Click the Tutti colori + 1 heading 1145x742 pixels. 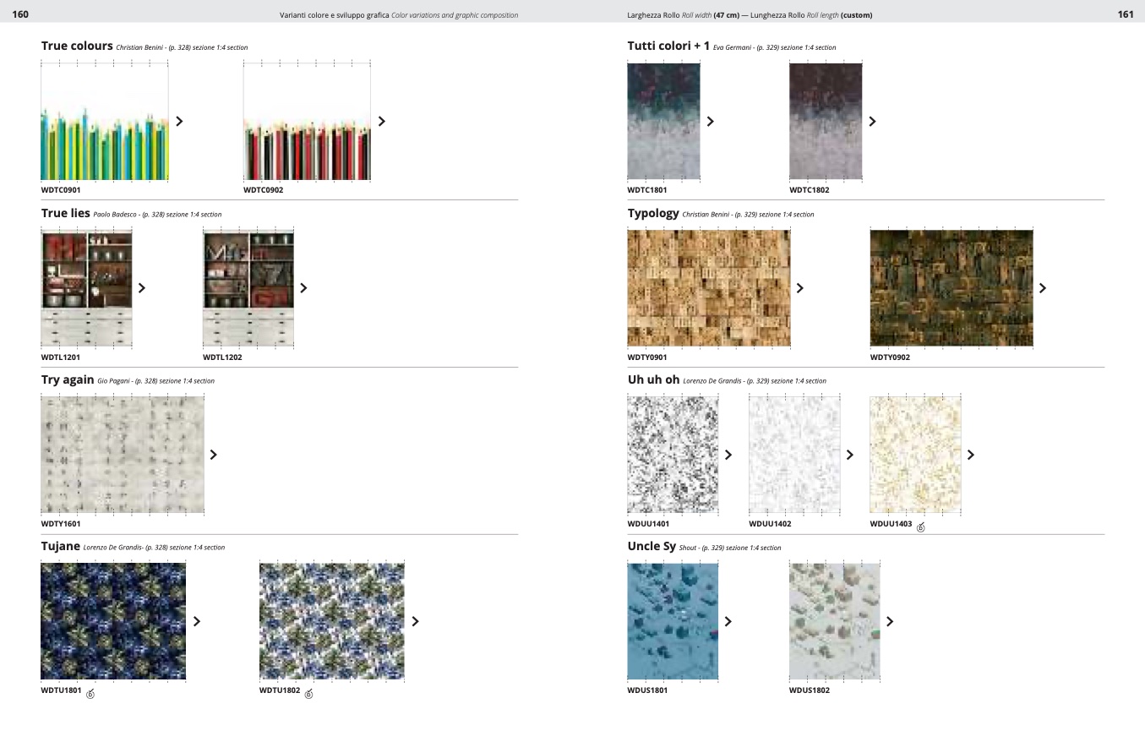(668, 46)
